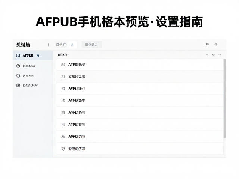239x179 pixels.
Task: Select the AFPLP list row label
Action: coord(77,88)
